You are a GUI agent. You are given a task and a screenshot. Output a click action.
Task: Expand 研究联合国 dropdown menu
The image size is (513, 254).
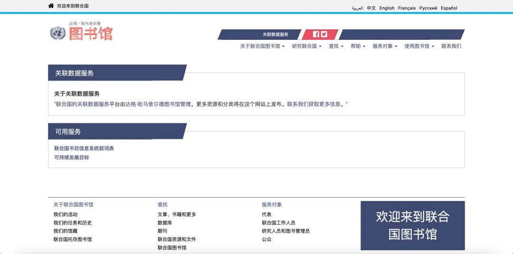(x=307, y=46)
